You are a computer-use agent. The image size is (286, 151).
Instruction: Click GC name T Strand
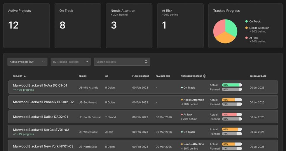pos(111,117)
